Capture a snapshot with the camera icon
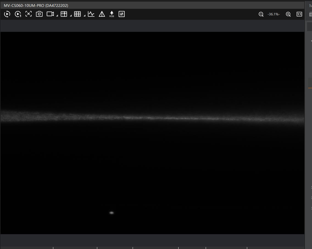The image size is (312, 249). (x=39, y=14)
